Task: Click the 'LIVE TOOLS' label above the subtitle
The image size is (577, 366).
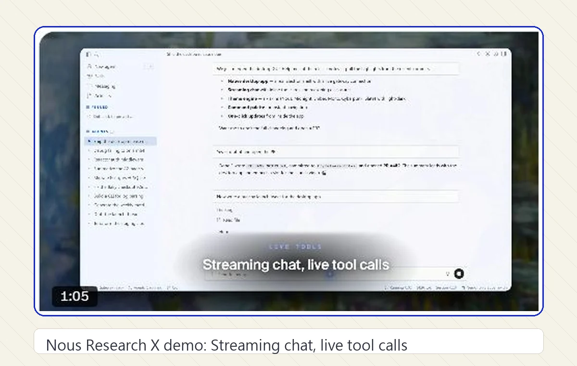Action: point(295,247)
